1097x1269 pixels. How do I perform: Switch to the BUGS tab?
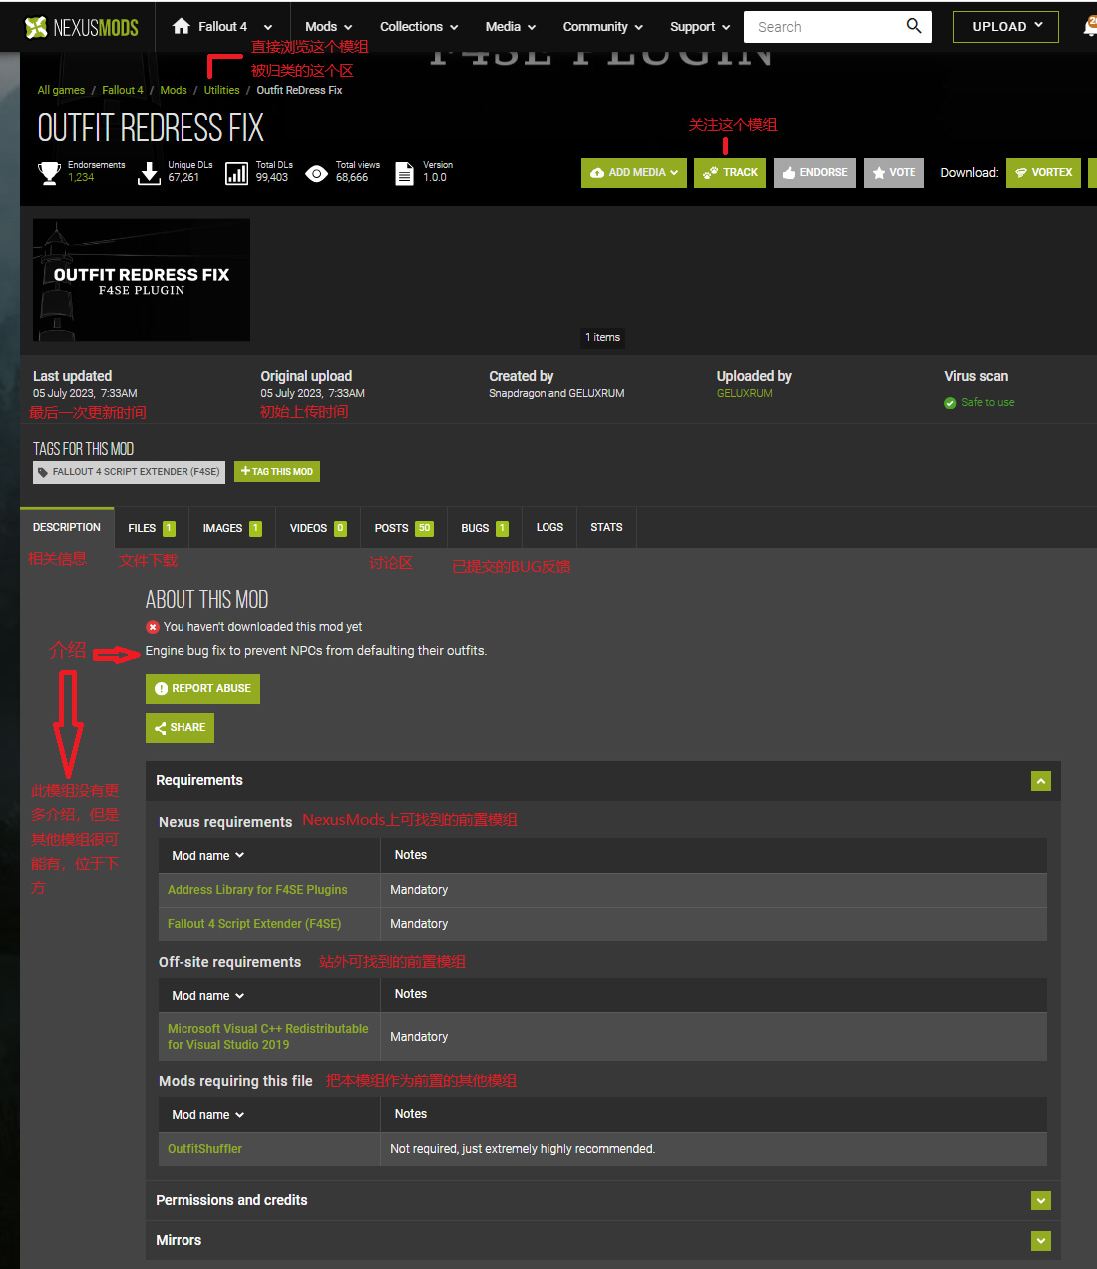(x=485, y=528)
